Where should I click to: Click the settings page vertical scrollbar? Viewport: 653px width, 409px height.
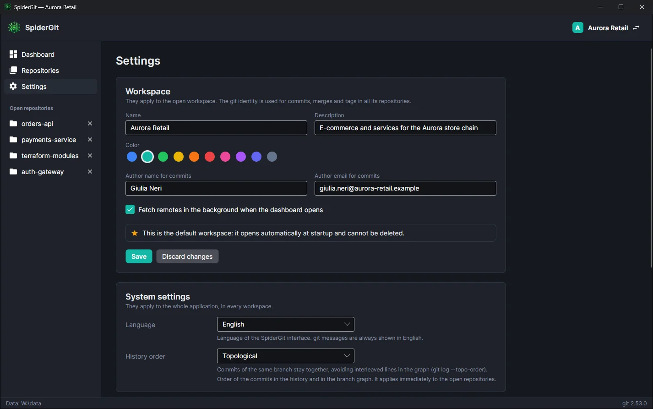click(x=651, y=158)
